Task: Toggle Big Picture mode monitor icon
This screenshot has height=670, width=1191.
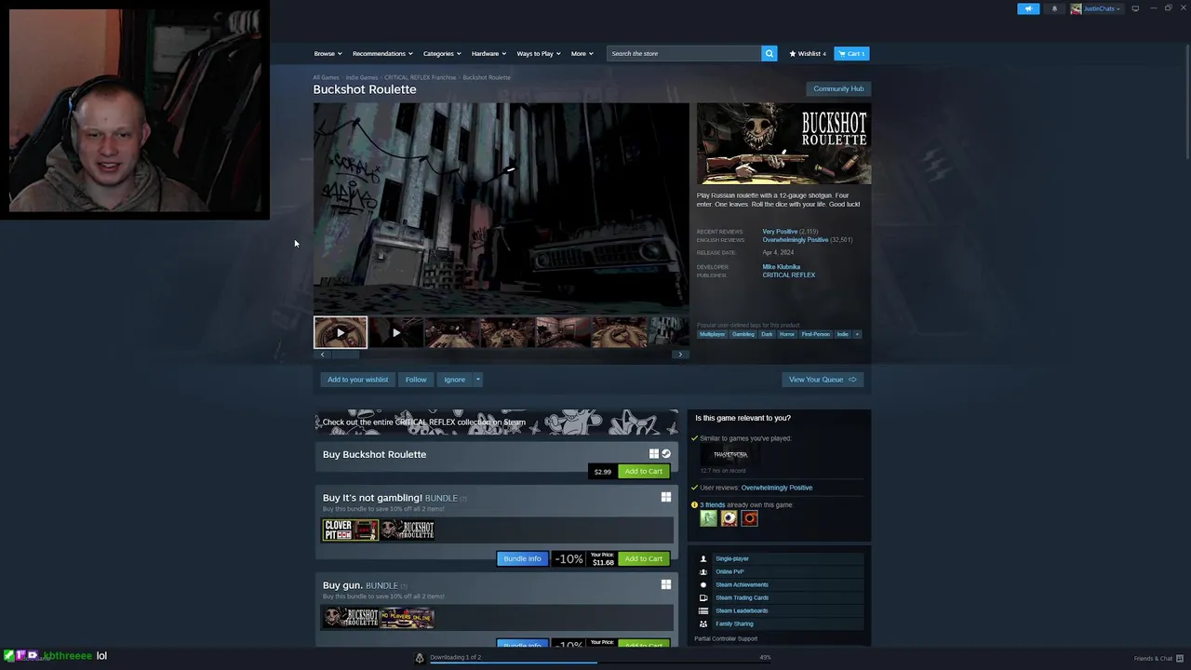Action: pyautogui.click(x=1135, y=8)
